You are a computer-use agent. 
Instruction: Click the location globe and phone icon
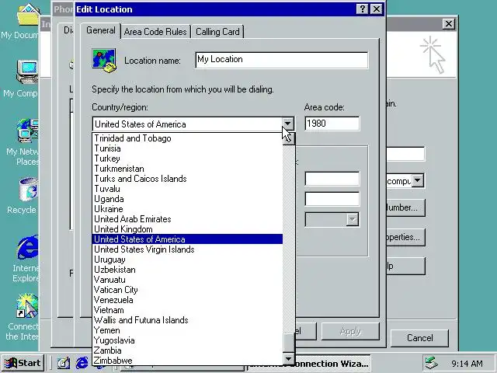104,61
